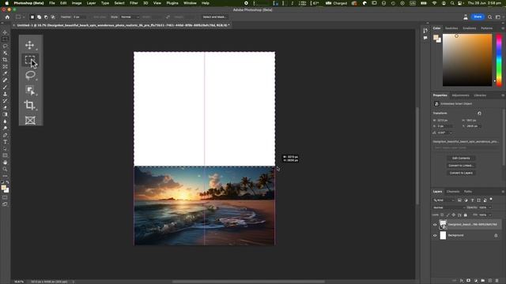Open the Filter menu

tap(134, 3)
